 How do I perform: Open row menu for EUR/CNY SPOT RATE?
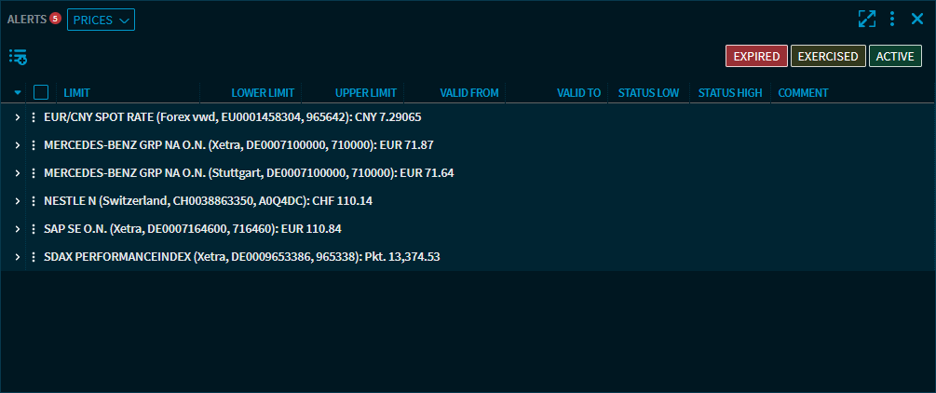pos(34,118)
